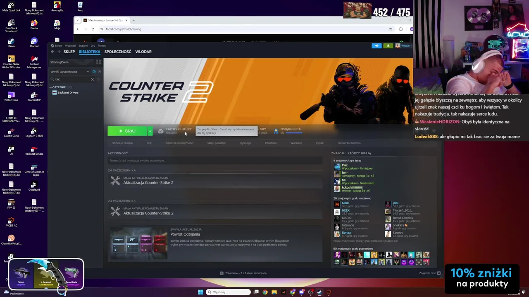Click the Status chmury cloud icon

click(x=161, y=131)
